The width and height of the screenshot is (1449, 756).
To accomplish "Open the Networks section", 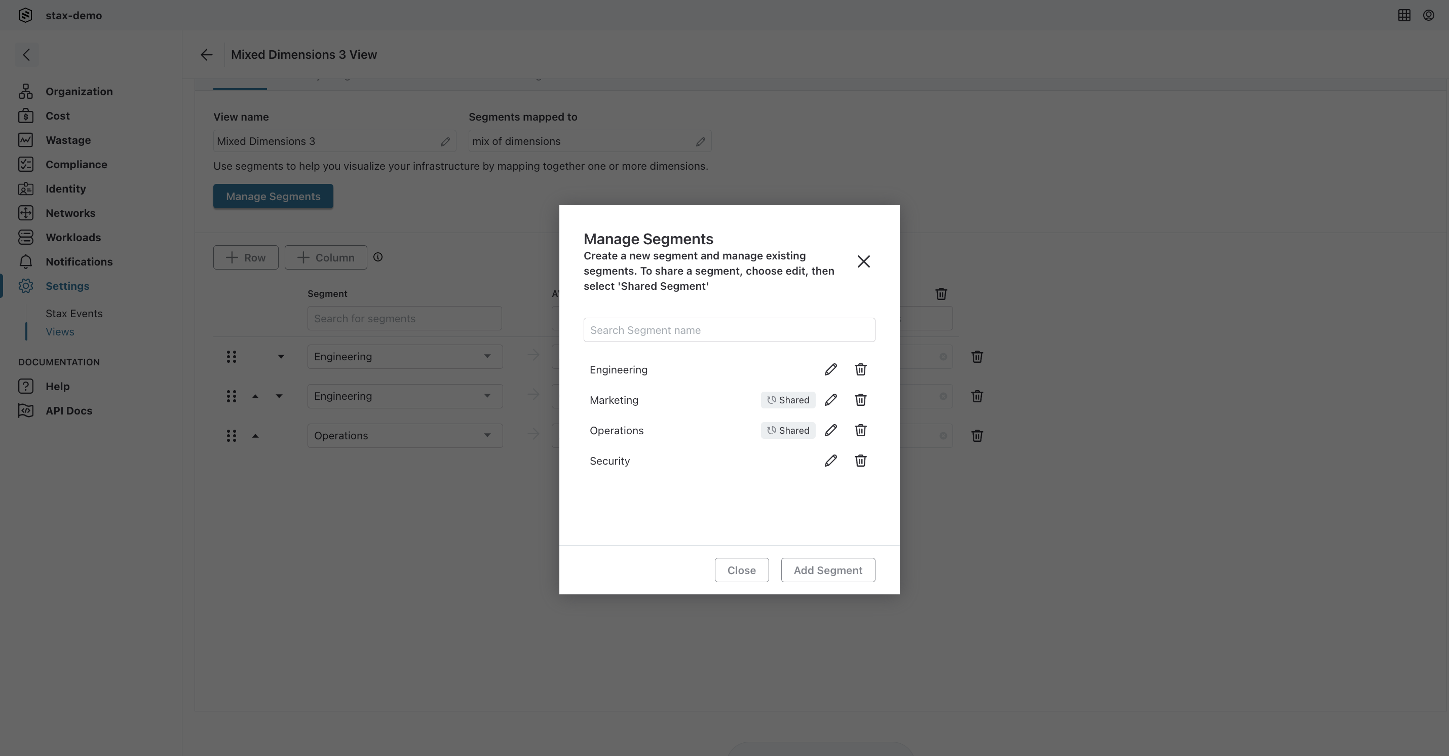I will tap(56, 213).
